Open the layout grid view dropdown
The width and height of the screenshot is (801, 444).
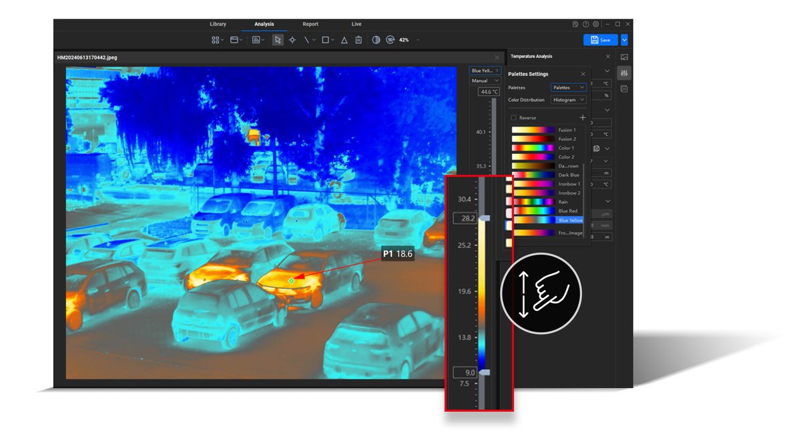click(218, 40)
